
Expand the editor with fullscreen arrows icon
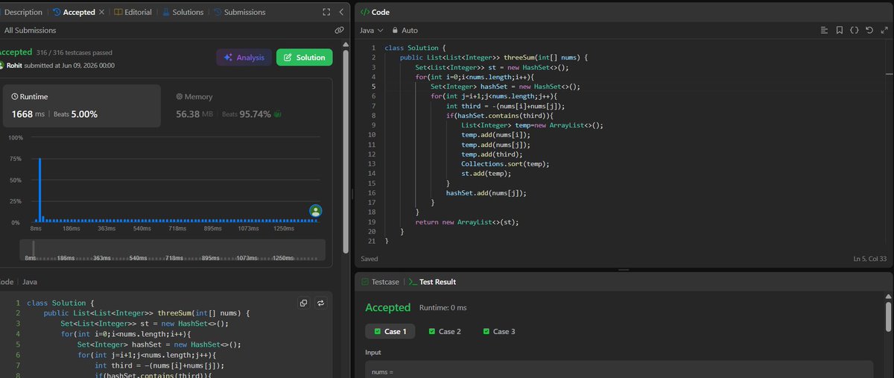[884, 31]
